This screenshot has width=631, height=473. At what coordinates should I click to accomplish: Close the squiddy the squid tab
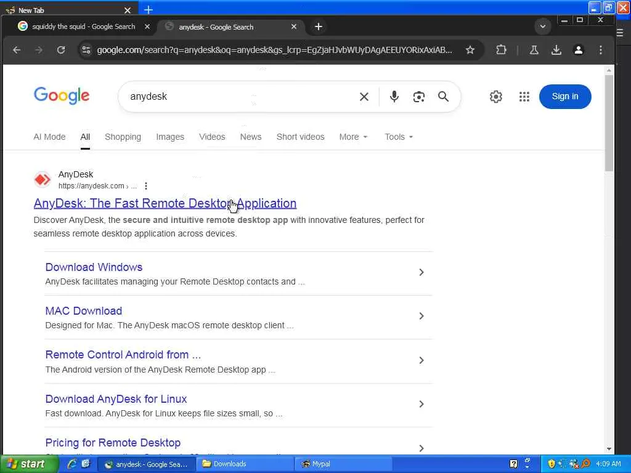147,26
